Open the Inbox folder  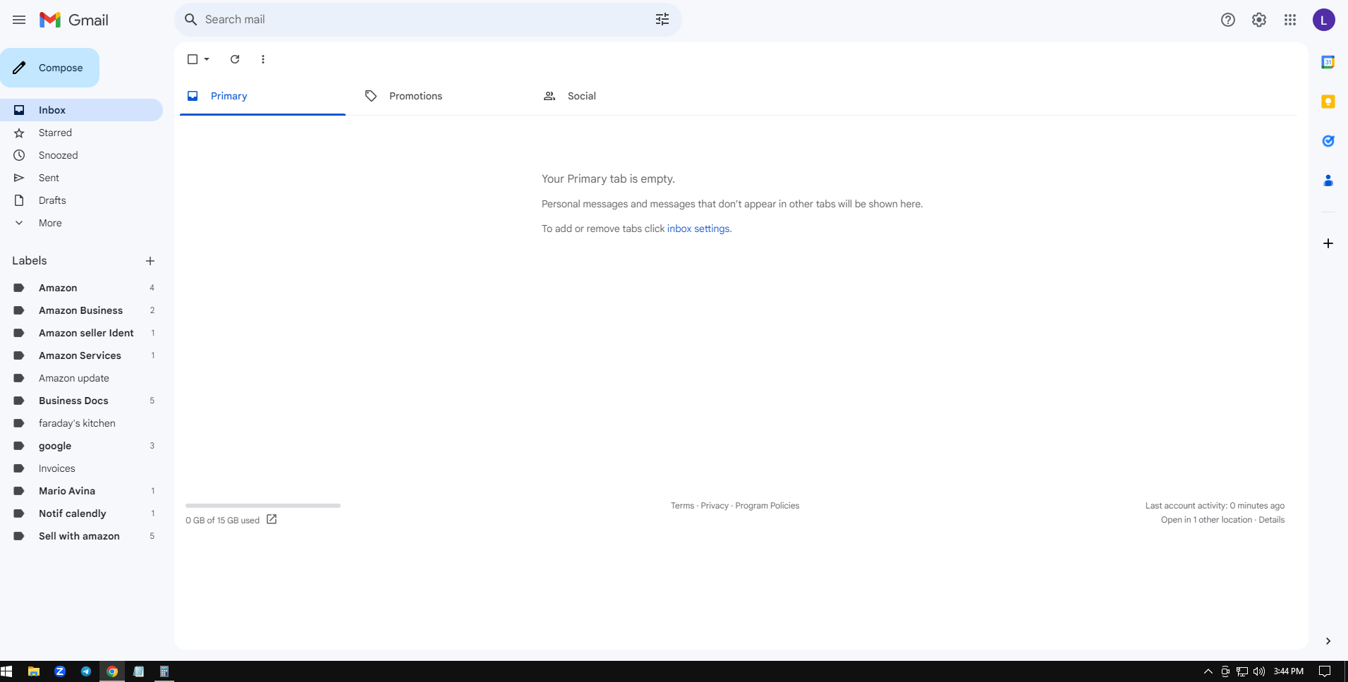click(x=81, y=110)
